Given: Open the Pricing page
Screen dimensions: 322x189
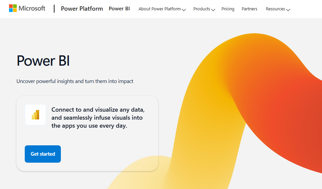Looking at the screenshot, I should coord(228,9).
